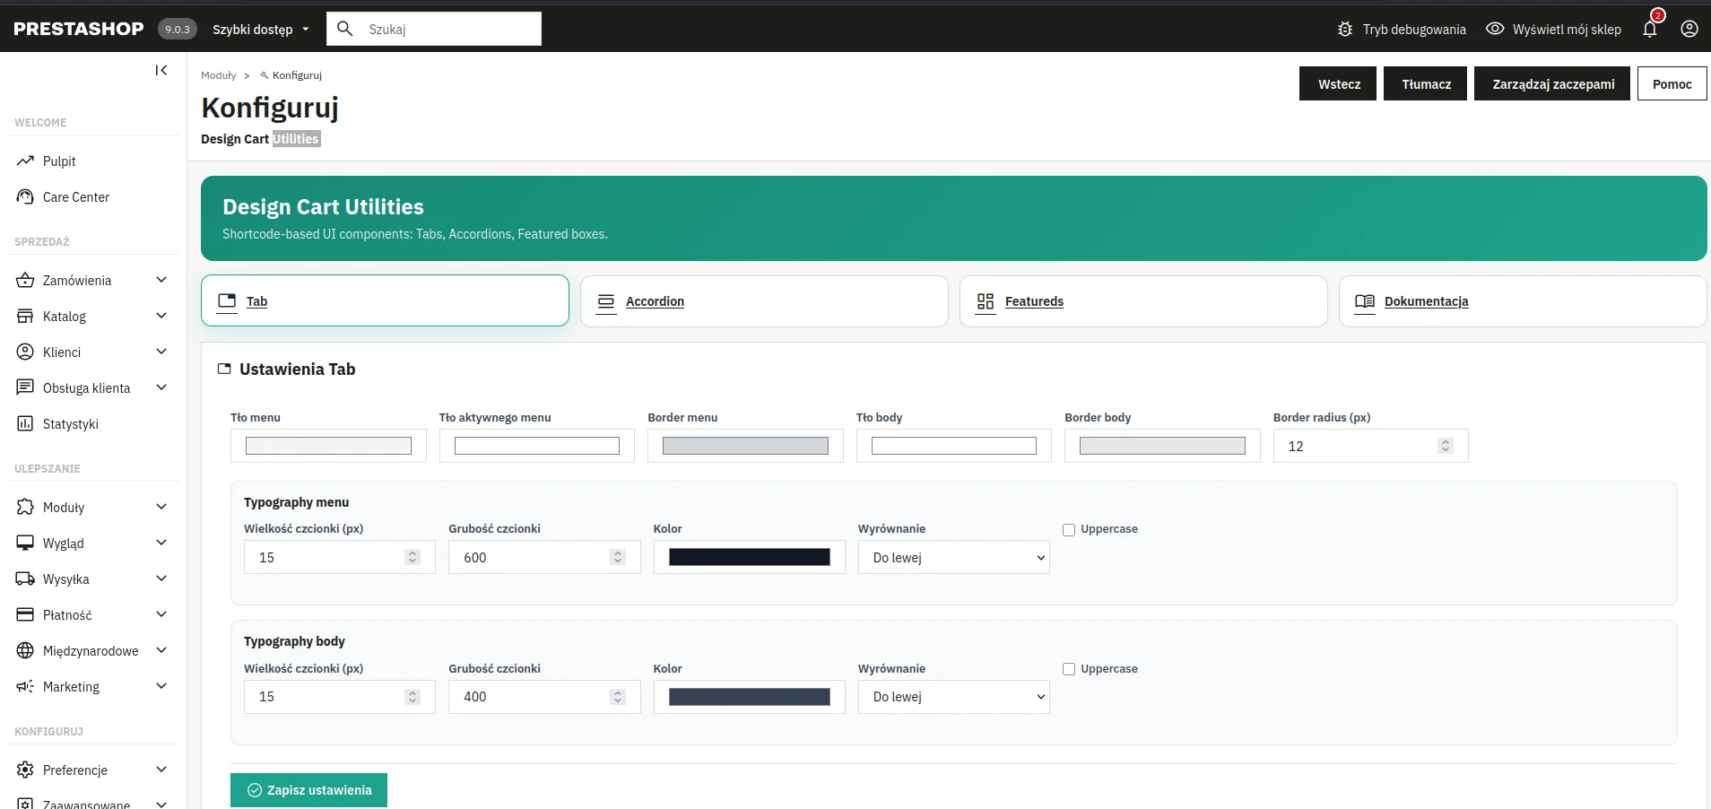Click the Preferencje gear icon
This screenshot has width=1711, height=809.
coord(25,770)
